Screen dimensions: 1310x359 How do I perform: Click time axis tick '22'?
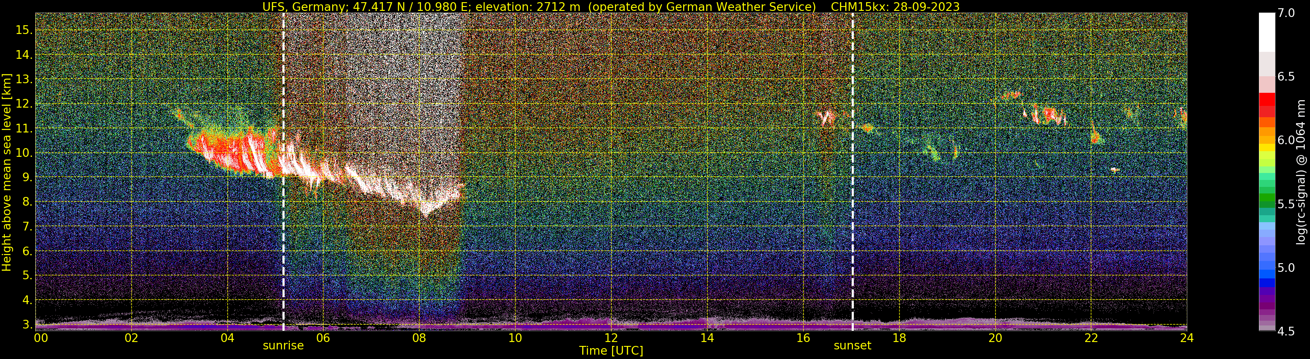[x=1091, y=338]
